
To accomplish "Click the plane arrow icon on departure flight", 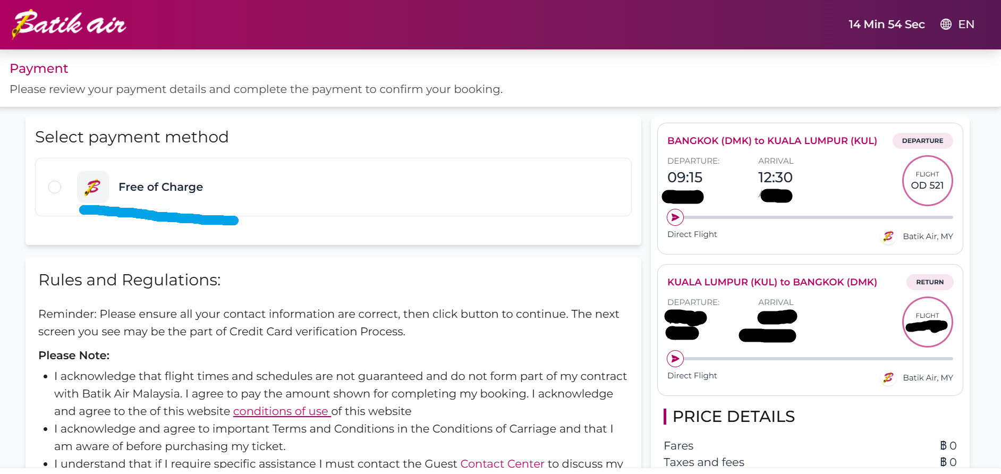I will tap(675, 217).
